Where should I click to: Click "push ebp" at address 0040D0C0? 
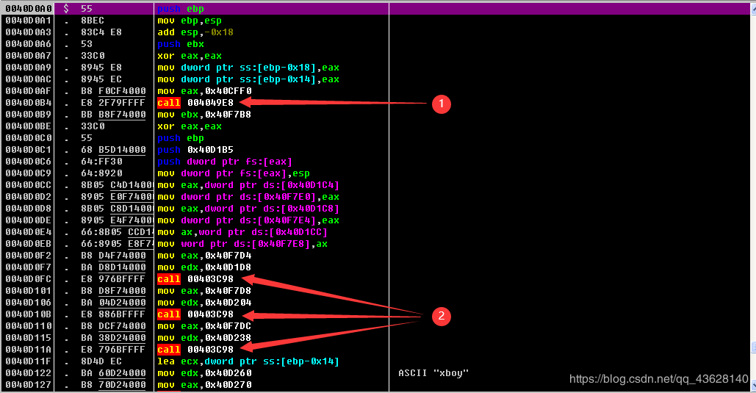tap(181, 138)
